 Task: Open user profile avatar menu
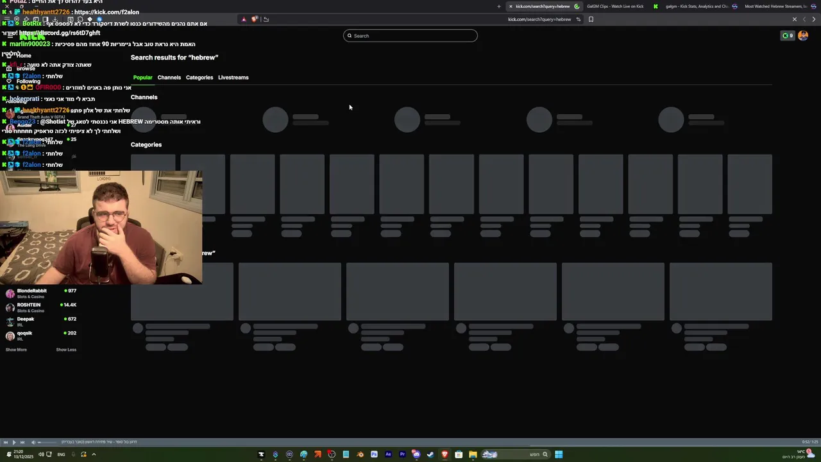tap(803, 36)
